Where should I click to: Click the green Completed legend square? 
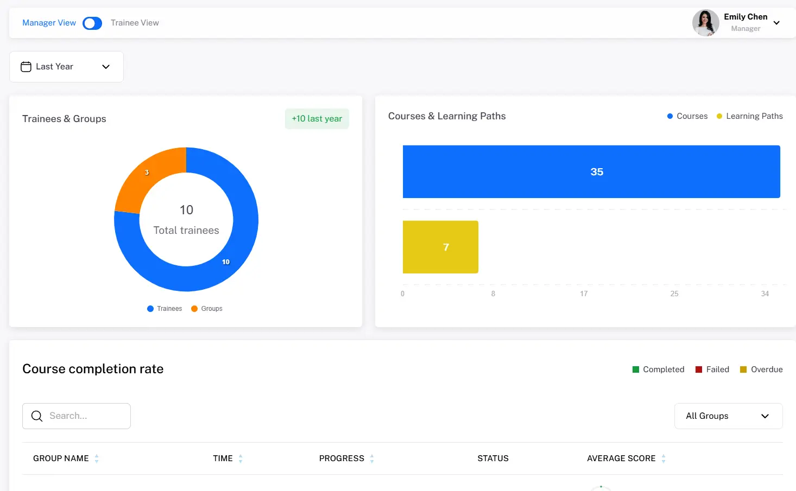click(x=635, y=369)
